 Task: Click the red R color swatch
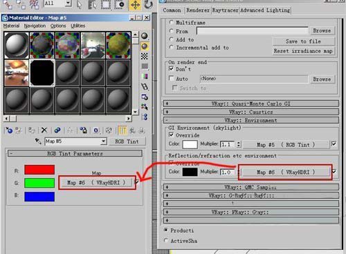[x=39, y=170]
